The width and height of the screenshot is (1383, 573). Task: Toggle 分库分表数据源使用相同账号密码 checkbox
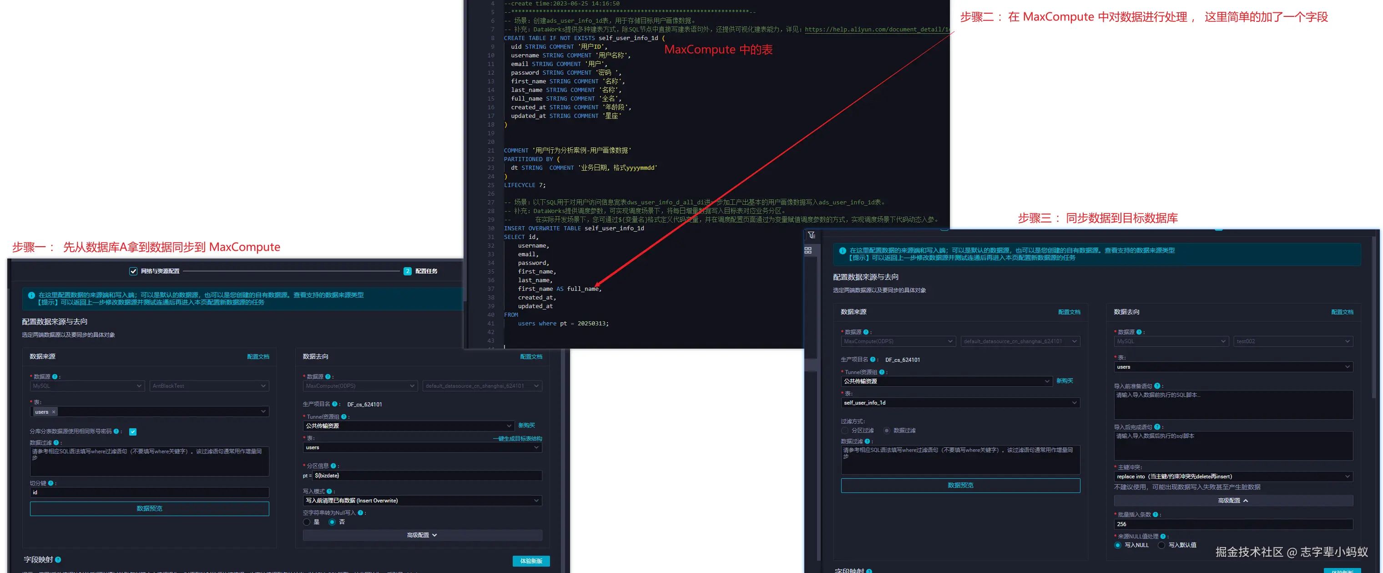(132, 432)
